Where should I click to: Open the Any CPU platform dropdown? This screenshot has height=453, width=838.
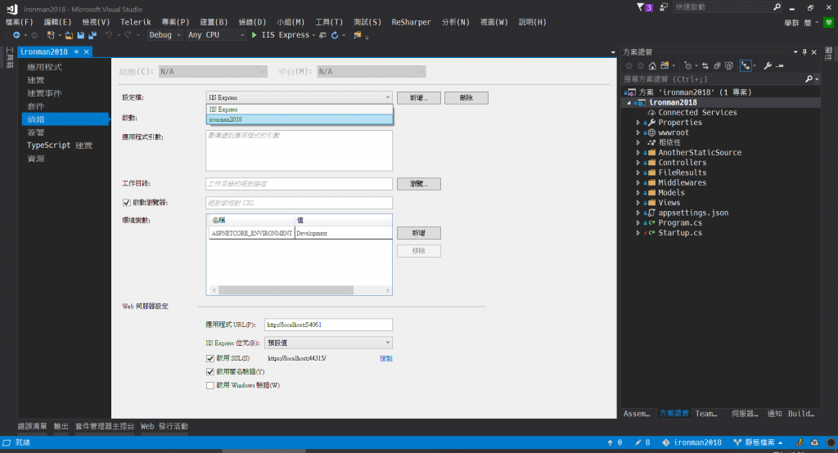tap(216, 35)
